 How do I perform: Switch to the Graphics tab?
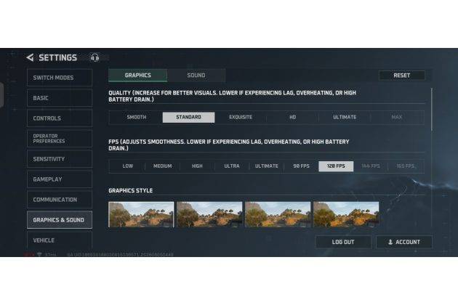[x=138, y=76]
